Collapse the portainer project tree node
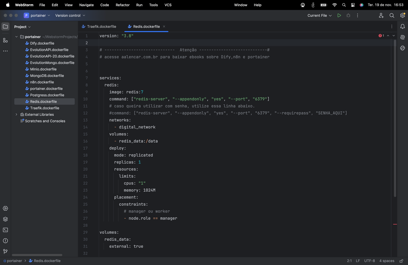Image resolution: width=408 pixels, height=265 pixels. 16,36
